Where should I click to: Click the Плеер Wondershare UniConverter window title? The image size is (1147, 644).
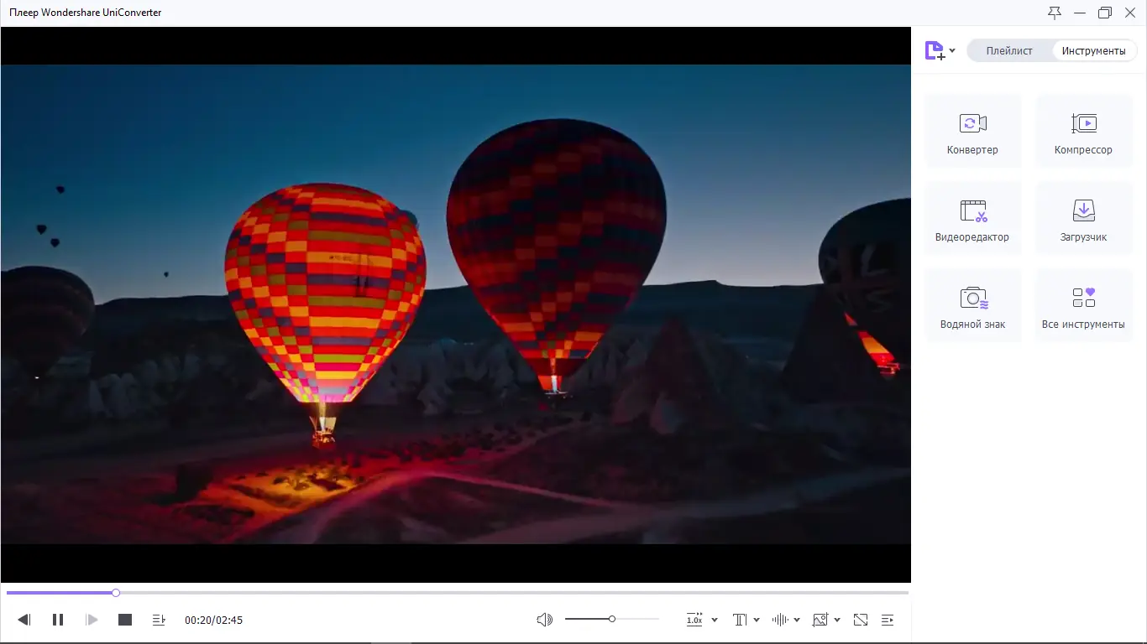click(x=86, y=13)
